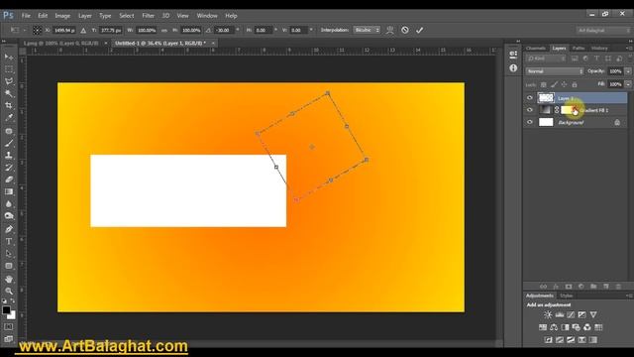Select the Blur tool
The width and height of the screenshot is (634, 357).
9,204
